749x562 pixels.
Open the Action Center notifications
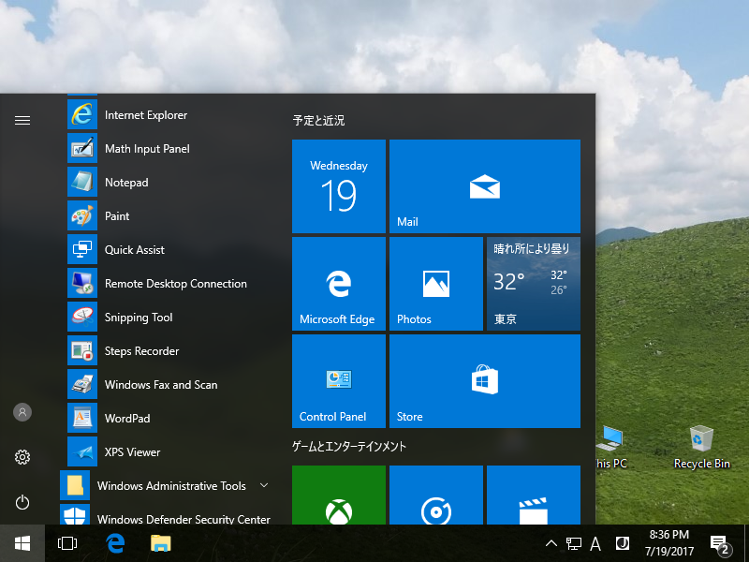click(719, 544)
